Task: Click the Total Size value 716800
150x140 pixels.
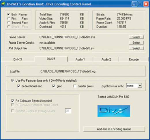Action: (x=65, y=14)
